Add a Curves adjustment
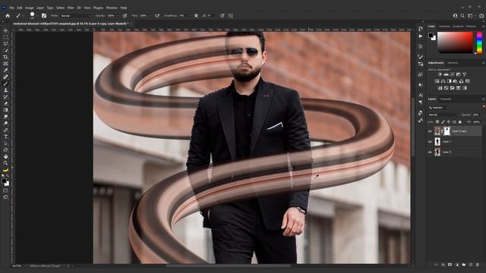Viewport: 486px width, 273px height. coord(453,74)
